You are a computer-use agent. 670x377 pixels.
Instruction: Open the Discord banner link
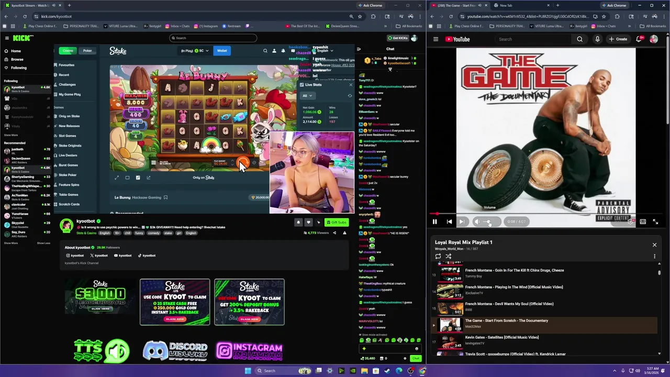coord(175,350)
